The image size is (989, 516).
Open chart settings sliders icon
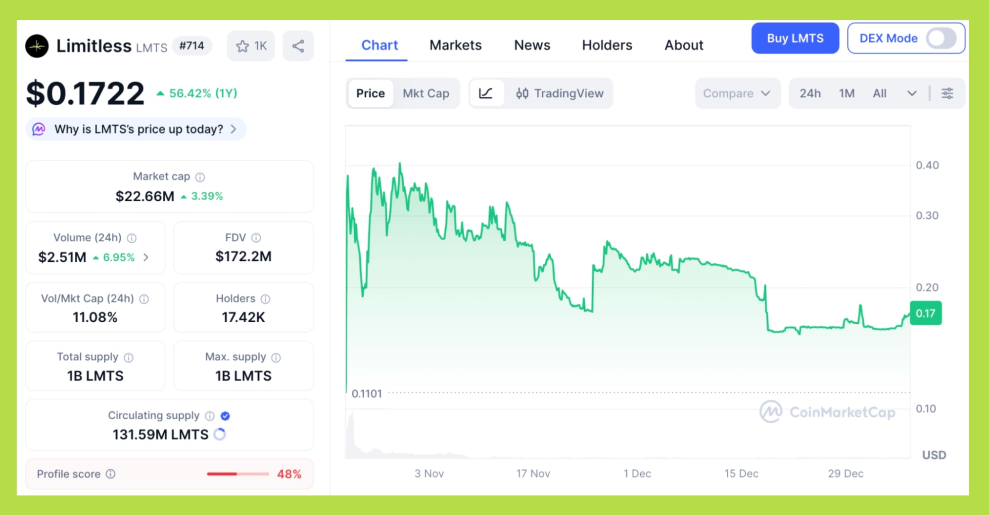click(947, 93)
